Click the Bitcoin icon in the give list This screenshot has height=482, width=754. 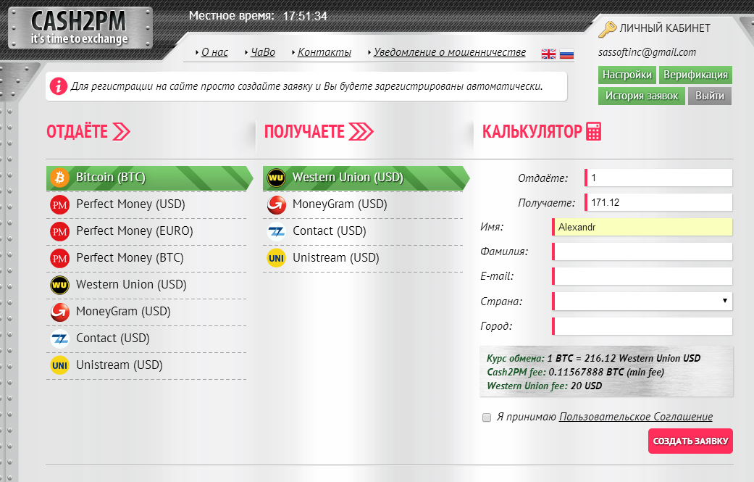coord(59,178)
